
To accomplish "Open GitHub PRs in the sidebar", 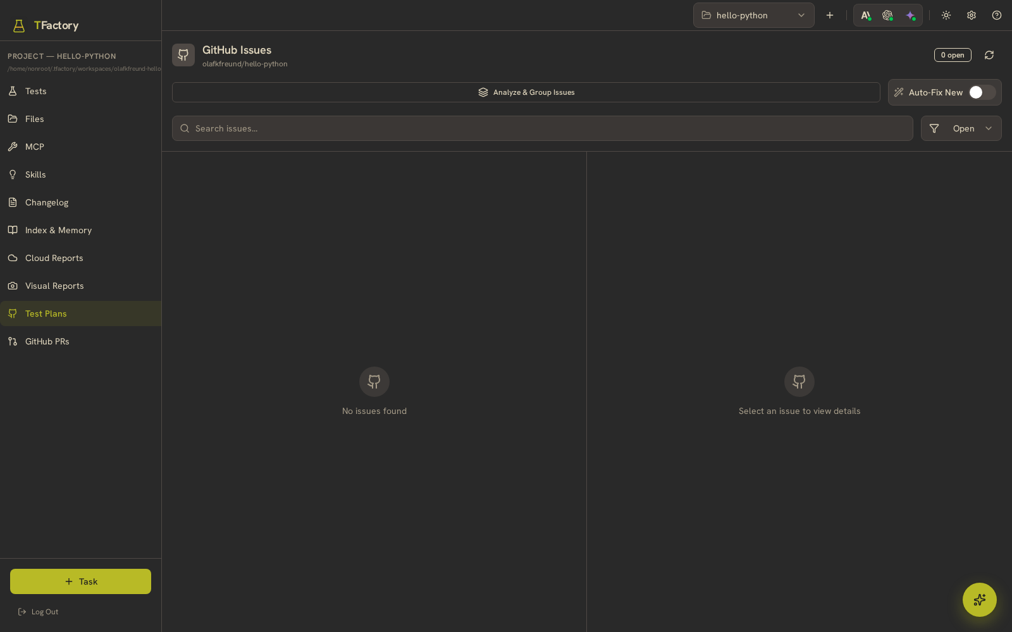I will [x=80, y=341].
